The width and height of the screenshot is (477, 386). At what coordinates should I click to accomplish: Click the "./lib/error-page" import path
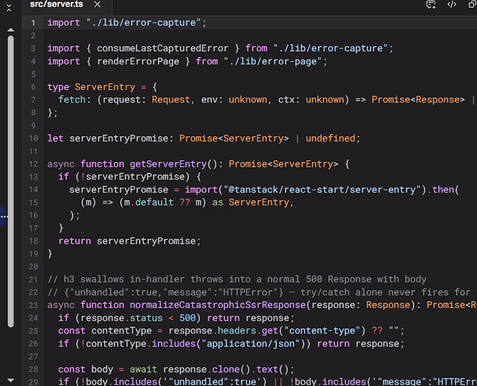click(273, 62)
